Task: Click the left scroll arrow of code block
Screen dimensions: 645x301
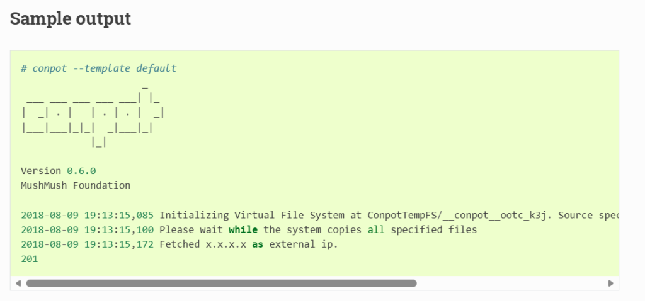Action: tap(18, 283)
